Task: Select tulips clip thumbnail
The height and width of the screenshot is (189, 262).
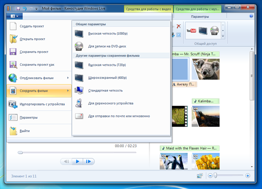Action: coord(205,161)
